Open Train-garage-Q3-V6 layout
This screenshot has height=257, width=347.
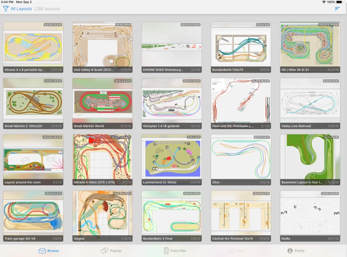tap(33, 216)
